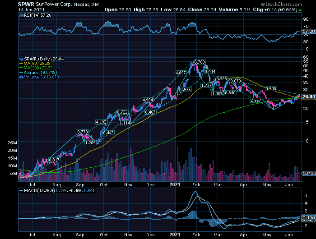This screenshot has width=316, height=239.
Task: Click the 1.733 retracement label
Action: point(206,86)
